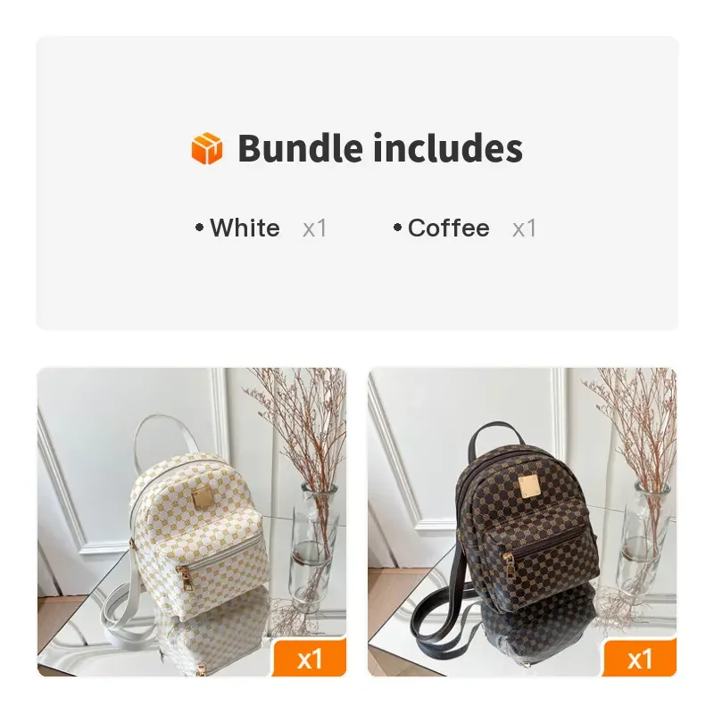Click orange x1 badge on coffee backpack photo
Image resolution: width=714 pixels, height=714 pixels.
[640, 658]
